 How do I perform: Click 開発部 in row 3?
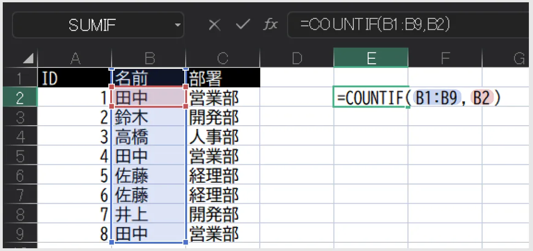tap(223, 117)
